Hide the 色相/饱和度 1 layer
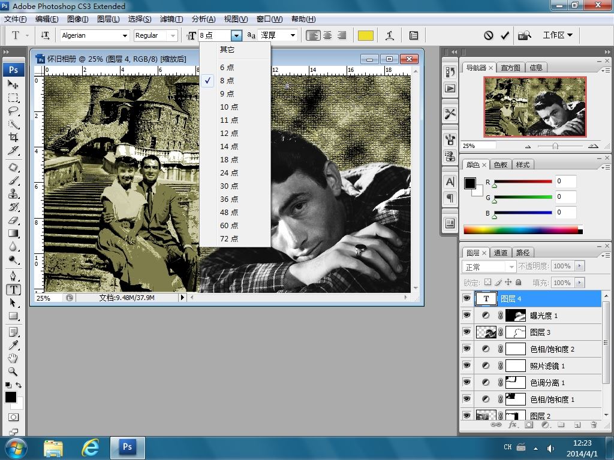 [x=466, y=400]
